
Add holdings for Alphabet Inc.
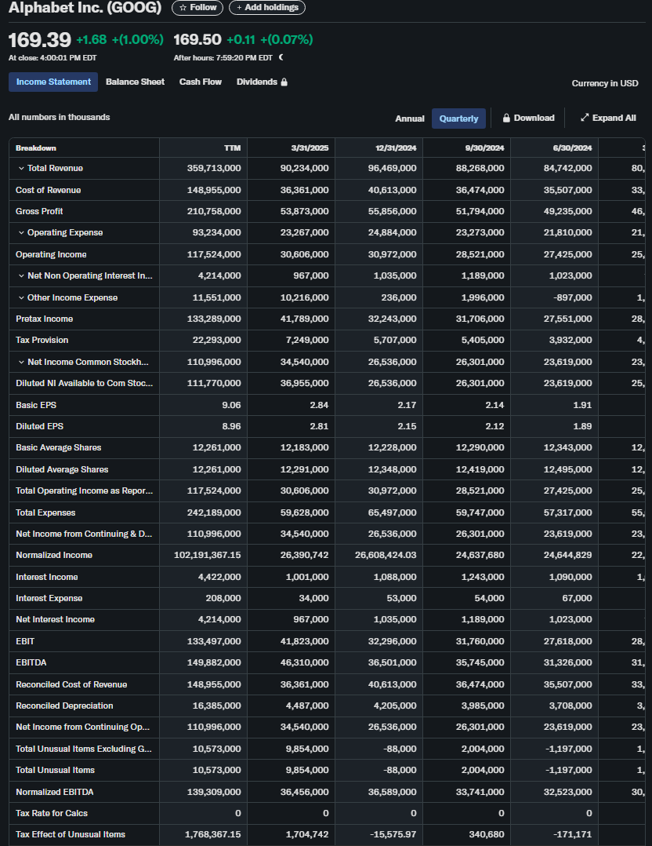(x=267, y=8)
